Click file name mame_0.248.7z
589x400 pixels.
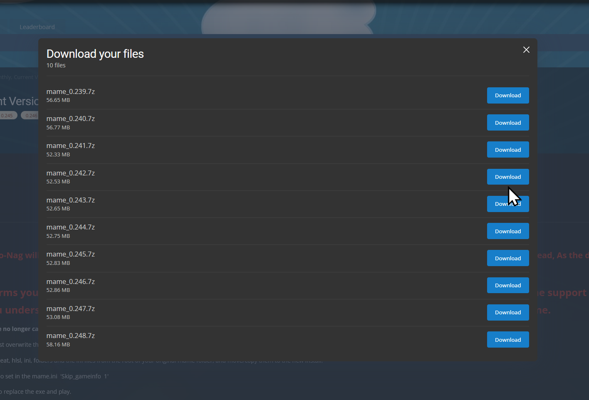(71, 336)
